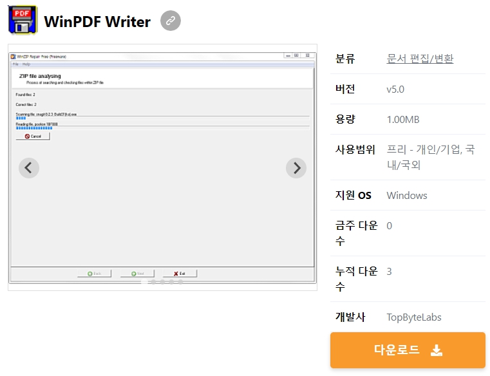Show the previous screenshot with the left arrow
Screen dimensions: 490x376
coord(29,168)
